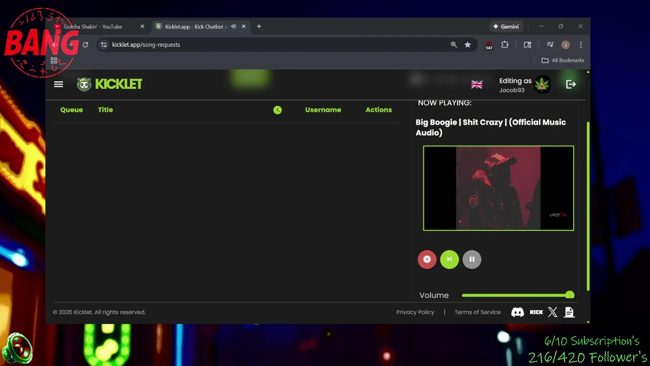Click the Actions column header
Viewport: 650px width, 366px height.
pos(379,110)
